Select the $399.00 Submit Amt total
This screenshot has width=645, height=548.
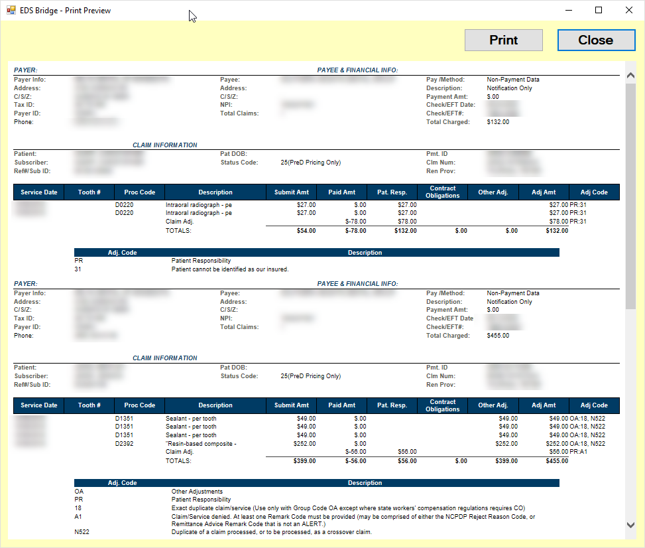[304, 461]
